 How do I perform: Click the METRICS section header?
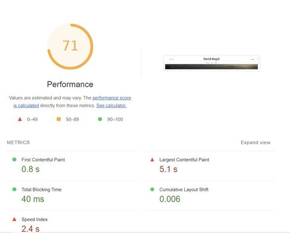18,142
